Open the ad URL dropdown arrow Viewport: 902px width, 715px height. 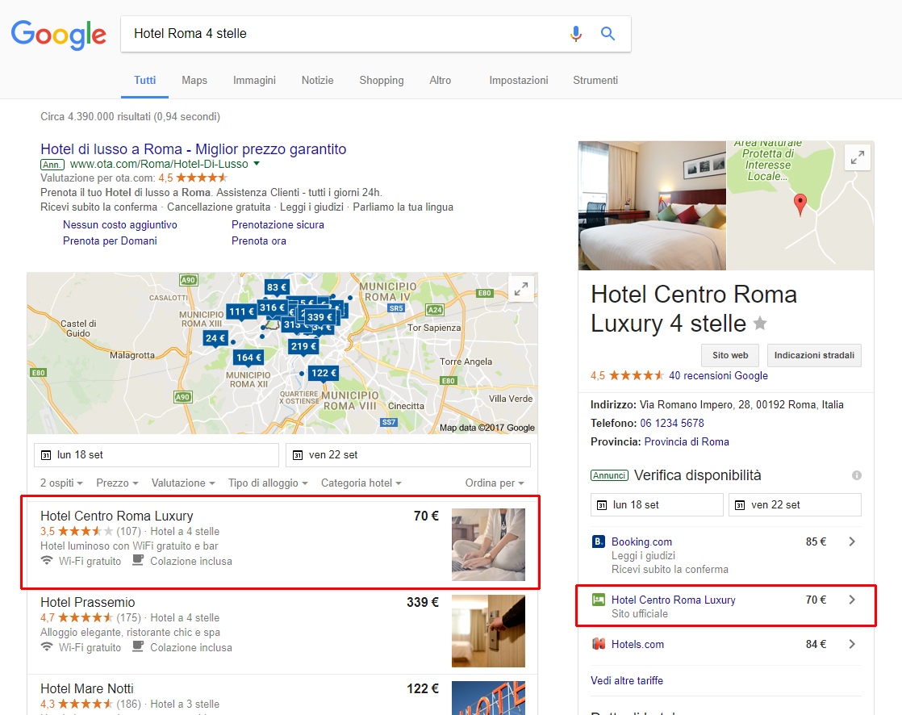click(x=257, y=163)
